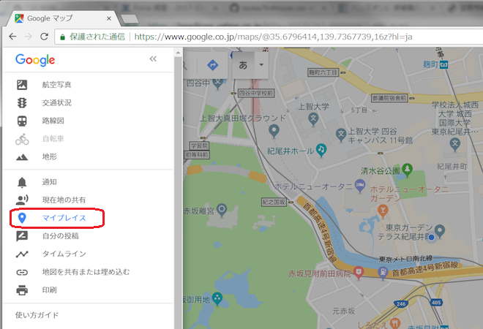This screenshot has width=483, height=329.
Task: Open 現在地の共有 entry
Action: [64, 200]
